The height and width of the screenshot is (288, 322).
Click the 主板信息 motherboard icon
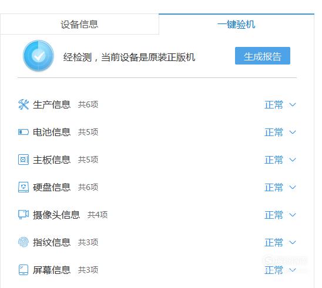pyautogui.click(x=24, y=160)
